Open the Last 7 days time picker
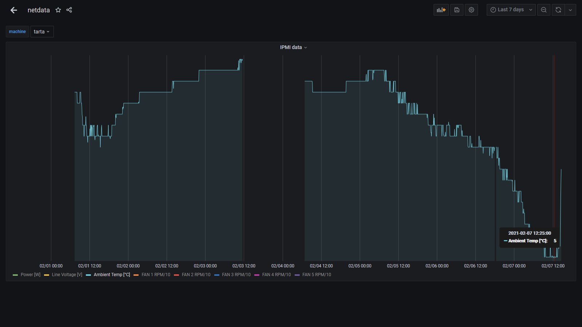Screen dimensions: 582x327 point(511,10)
